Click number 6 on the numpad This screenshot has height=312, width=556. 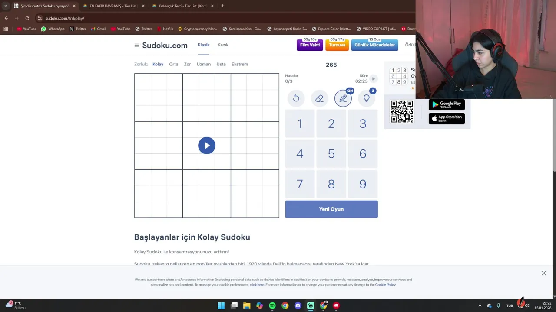point(363,154)
